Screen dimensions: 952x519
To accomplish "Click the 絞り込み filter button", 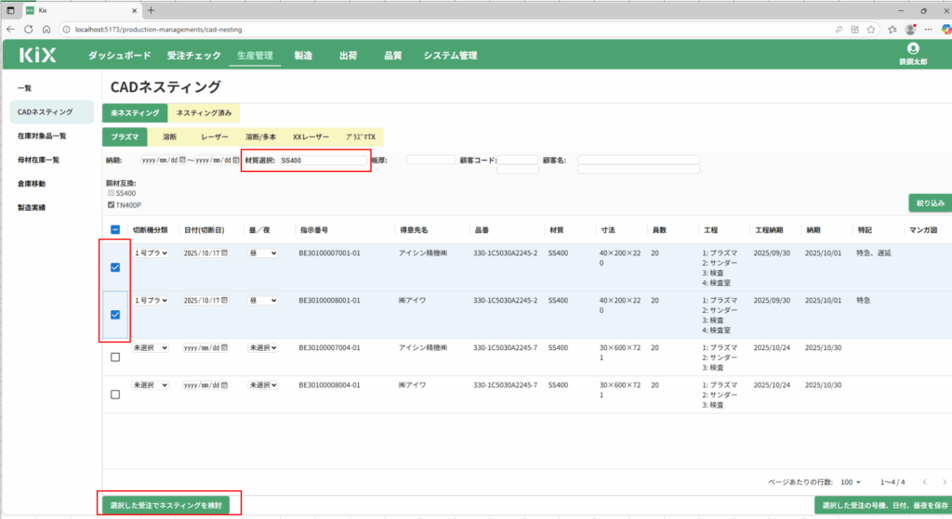I will tap(930, 201).
